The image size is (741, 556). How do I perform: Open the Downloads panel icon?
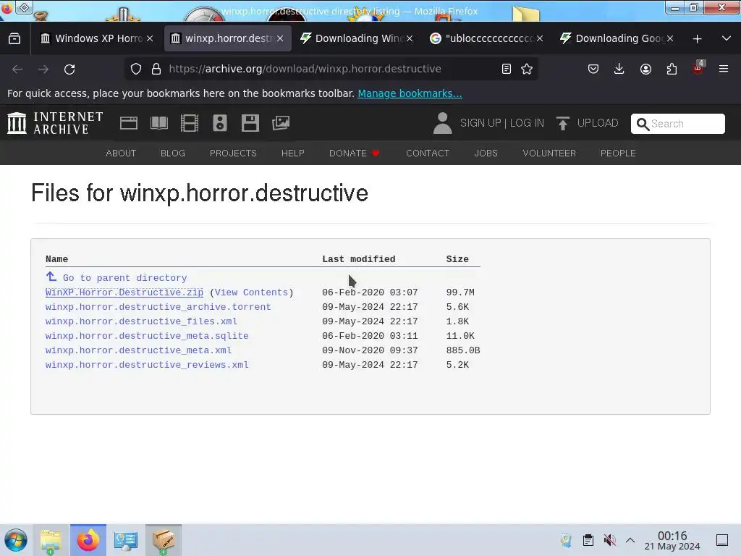tap(619, 69)
